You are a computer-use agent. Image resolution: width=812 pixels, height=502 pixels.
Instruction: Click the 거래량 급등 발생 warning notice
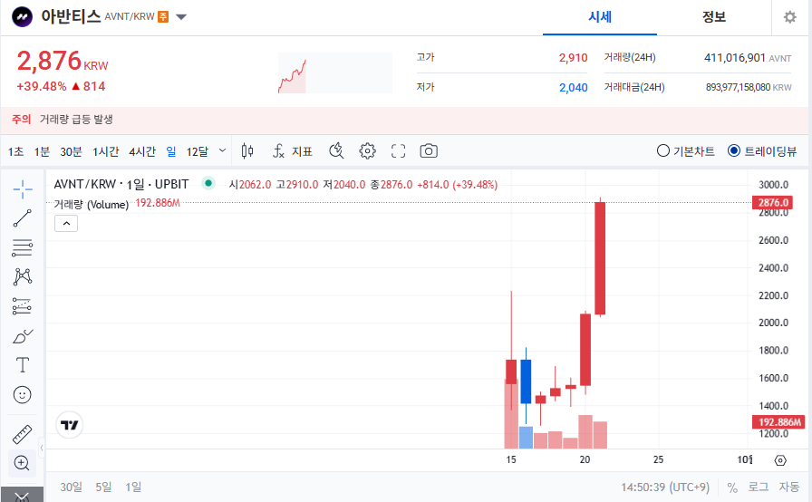pos(76,120)
